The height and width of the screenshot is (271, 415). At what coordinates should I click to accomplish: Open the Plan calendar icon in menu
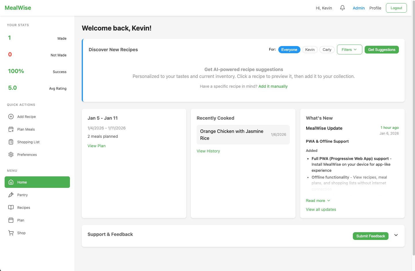click(11, 220)
